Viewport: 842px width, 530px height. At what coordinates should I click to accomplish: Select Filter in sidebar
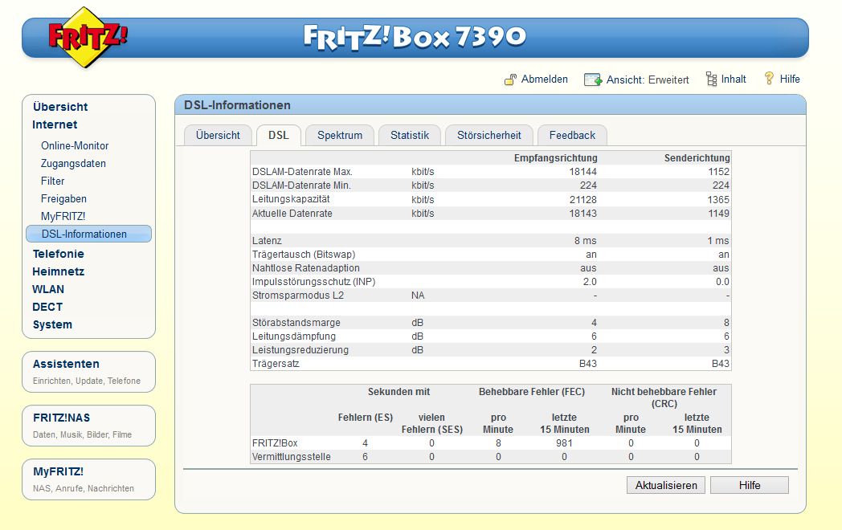click(53, 181)
